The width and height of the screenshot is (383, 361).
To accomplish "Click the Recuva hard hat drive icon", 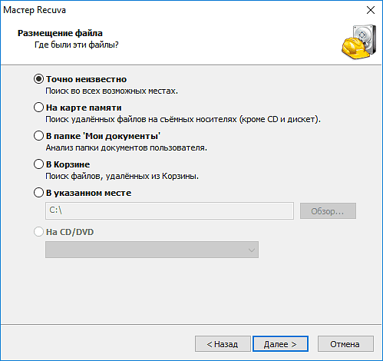I will coord(358,42).
